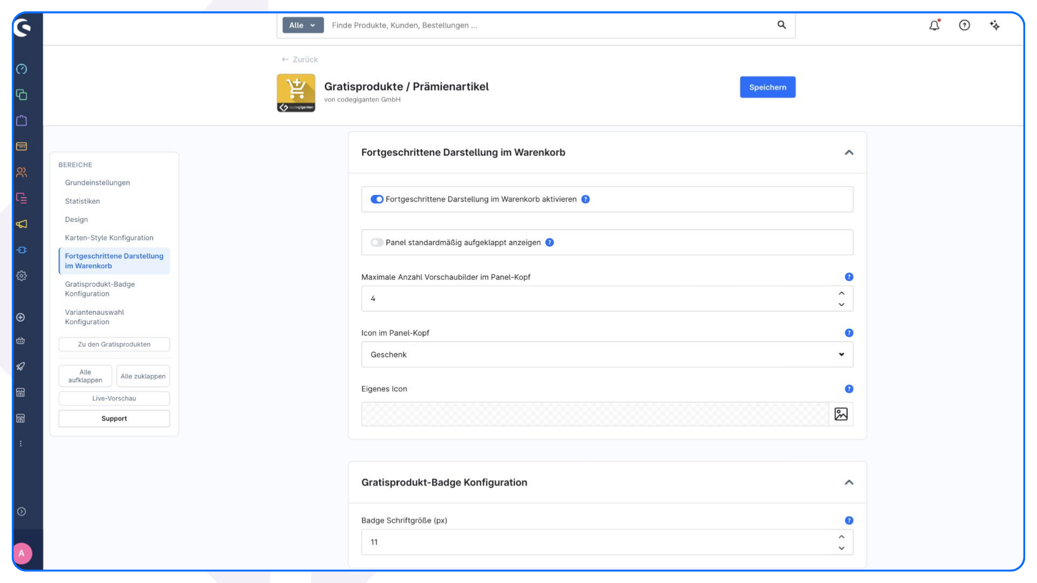This screenshot has width=1037, height=583.
Task: Click the add sales channel plus icon
Action: pos(21,317)
